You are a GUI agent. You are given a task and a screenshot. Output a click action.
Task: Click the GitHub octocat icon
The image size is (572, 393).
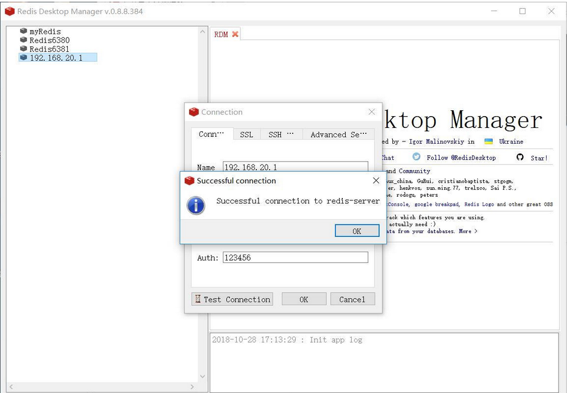point(520,157)
